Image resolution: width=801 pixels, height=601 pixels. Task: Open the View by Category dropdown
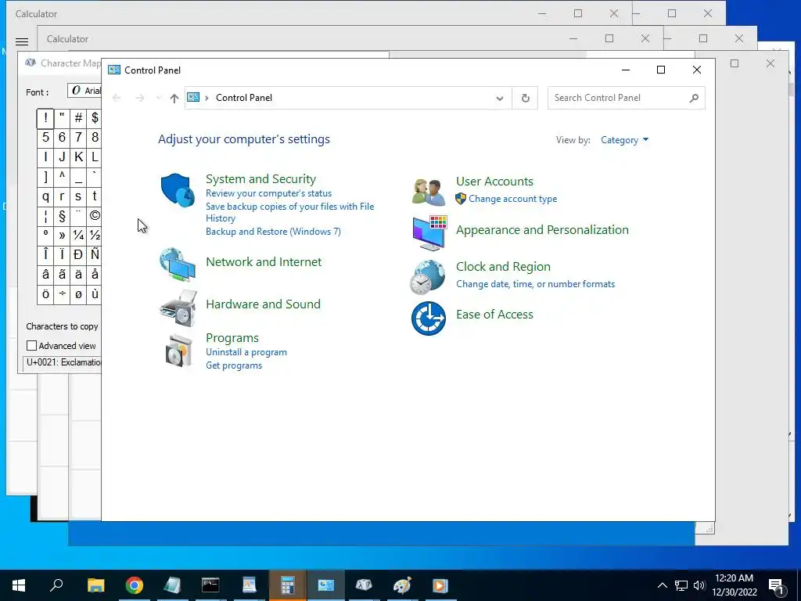(x=624, y=140)
